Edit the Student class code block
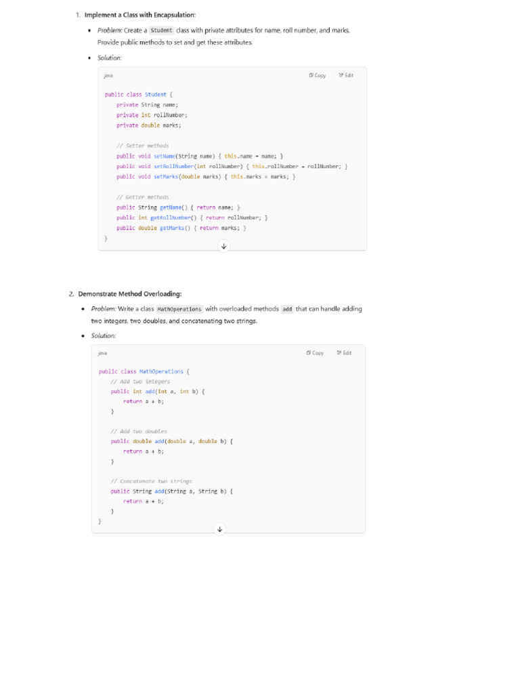 (x=346, y=75)
